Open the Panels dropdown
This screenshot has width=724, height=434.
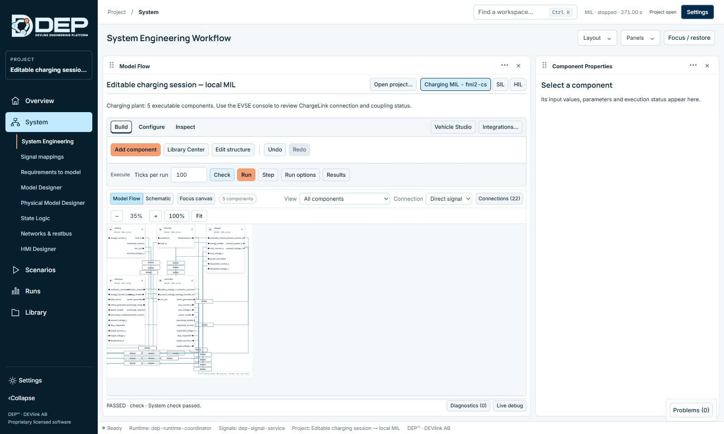(640, 38)
